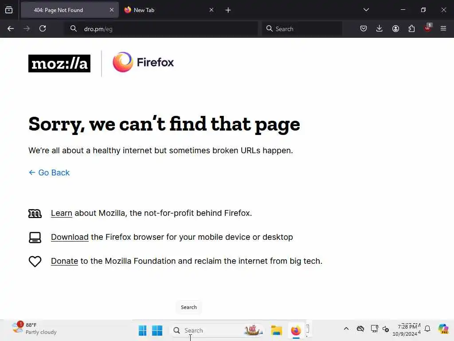Open the Firefox account menu

pyautogui.click(x=395, y=28)
